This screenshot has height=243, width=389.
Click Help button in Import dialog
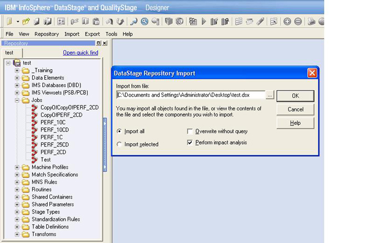[x=295, y=123]
